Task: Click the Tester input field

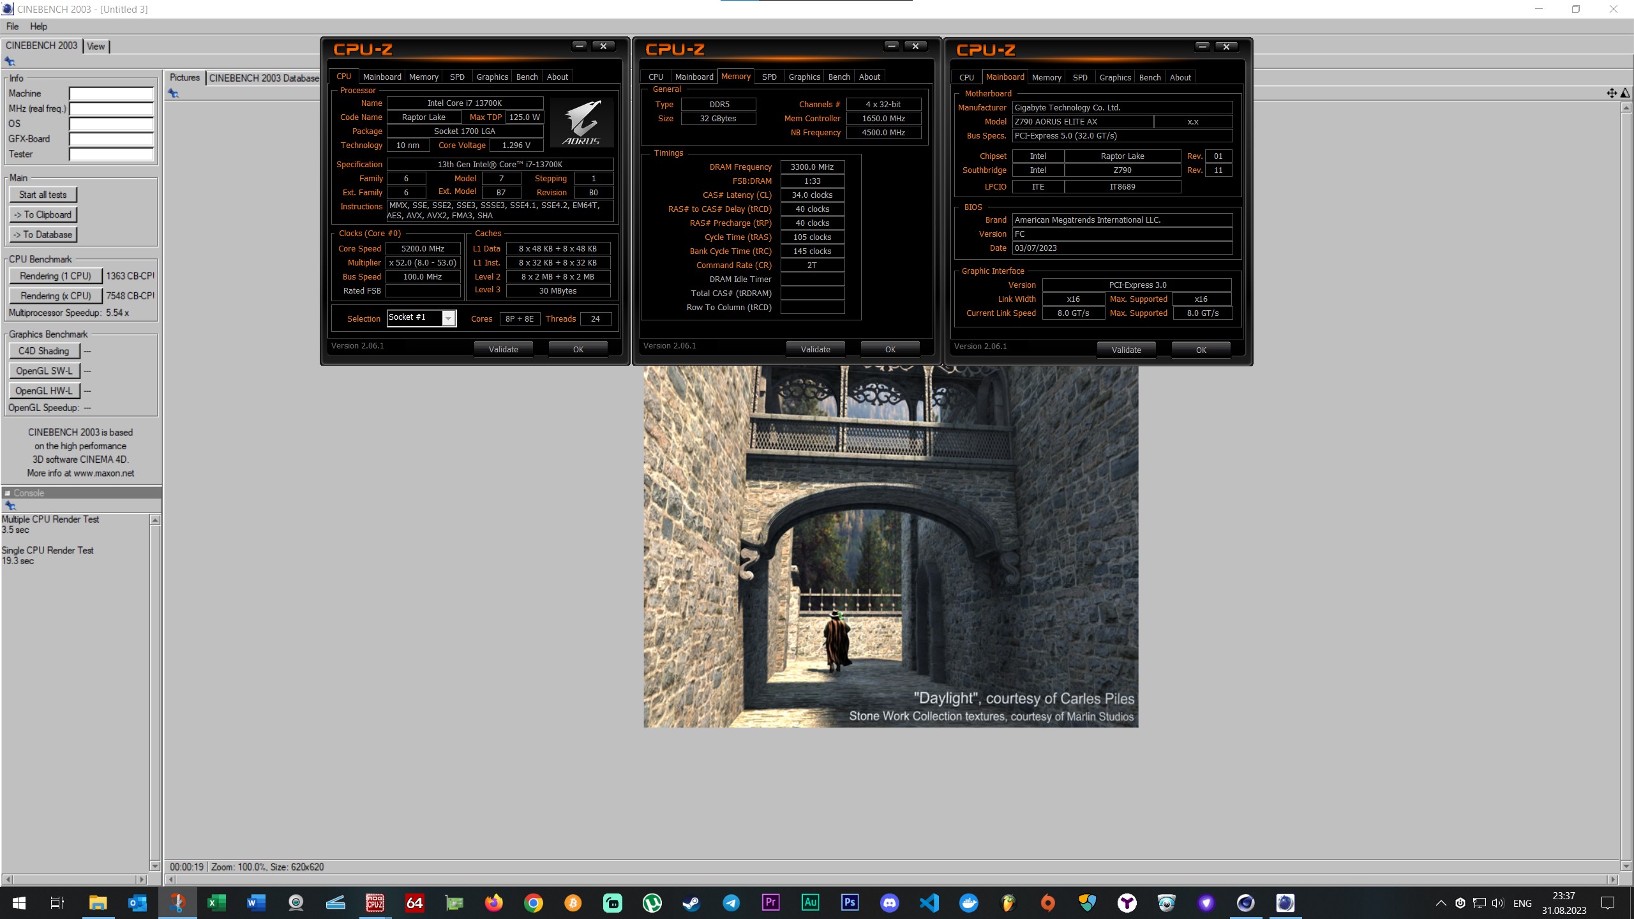Action: [112, 154]
